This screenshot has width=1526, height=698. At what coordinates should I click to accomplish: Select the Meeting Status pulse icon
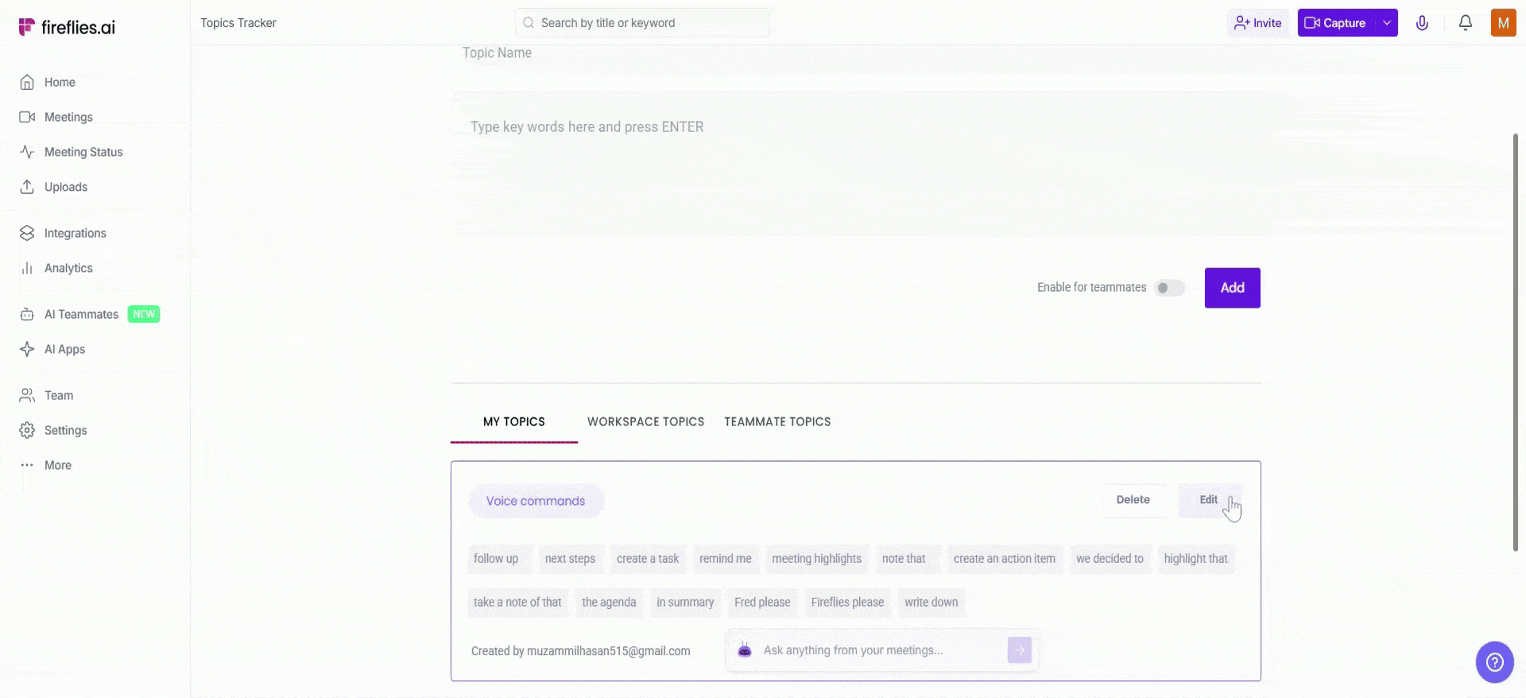27,152
